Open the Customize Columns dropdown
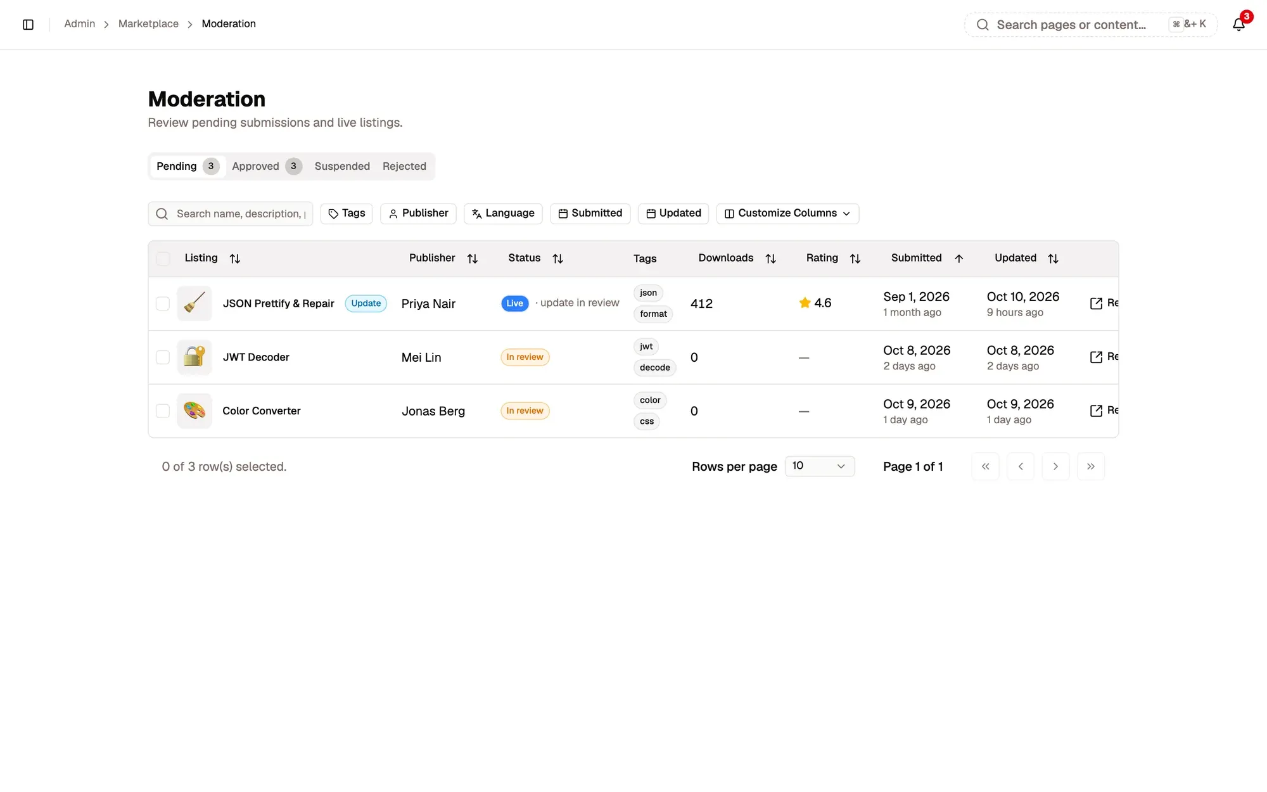Screen dimensions: 1267x792 click(787, 214)
